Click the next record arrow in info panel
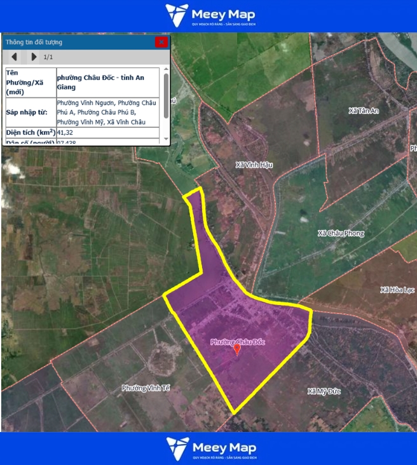 [34, 57]
